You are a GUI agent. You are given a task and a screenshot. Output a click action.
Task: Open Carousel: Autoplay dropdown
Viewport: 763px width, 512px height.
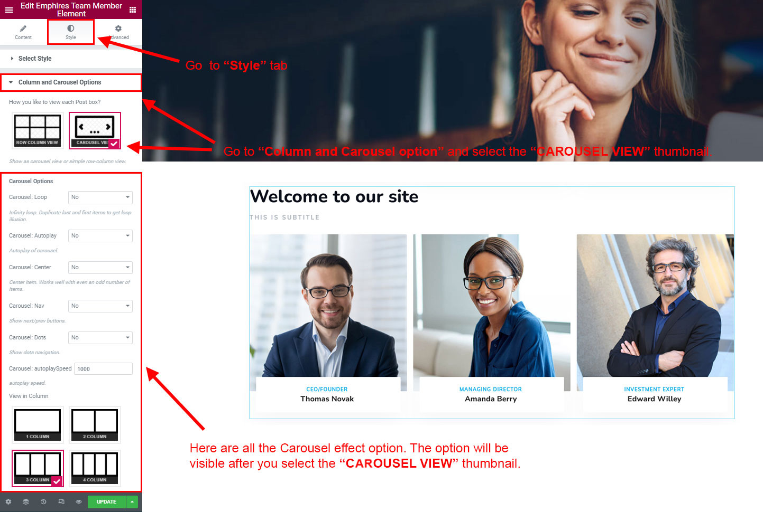click(100, 236)
